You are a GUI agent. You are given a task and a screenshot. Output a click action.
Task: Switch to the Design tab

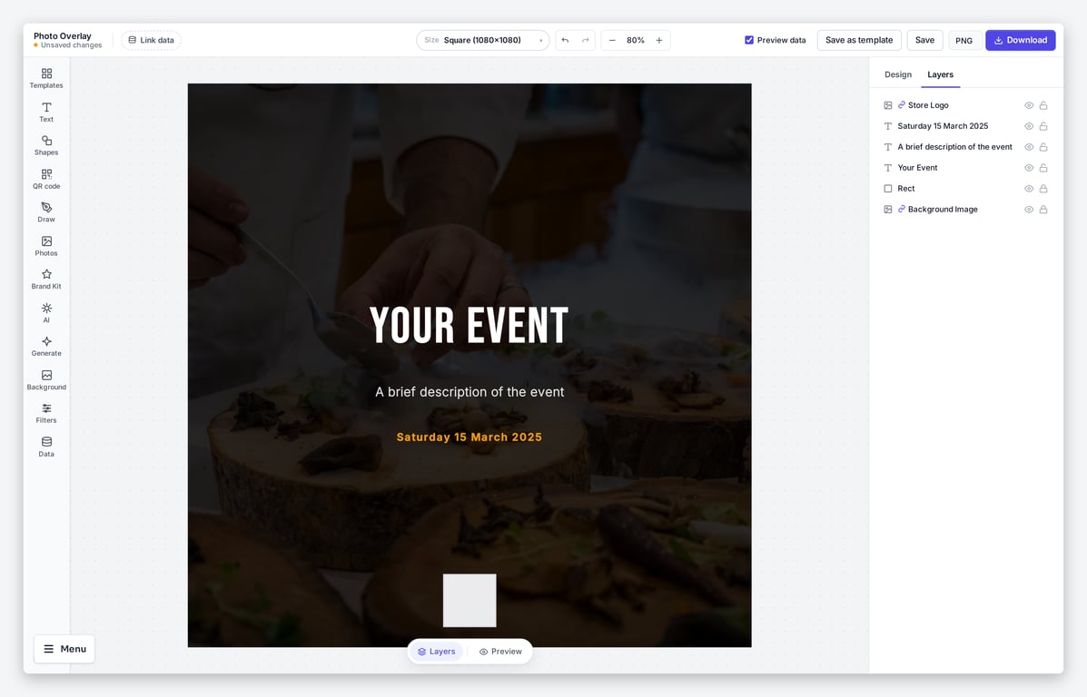click(x=898, y=74)
